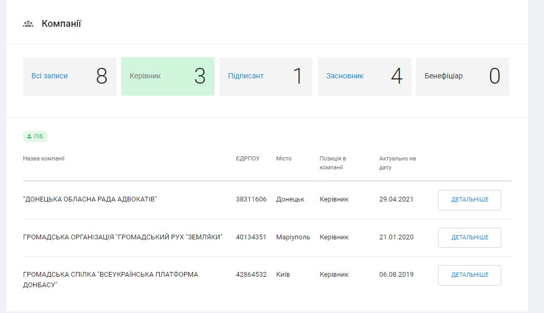Select the Керівник filter card
544x313 pixels.
pyautogui.click(x=168, y=76)
